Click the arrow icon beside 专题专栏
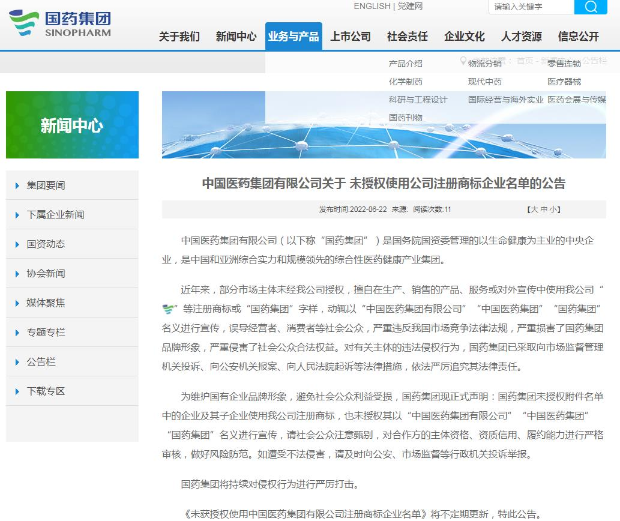Image resolution: width=620 pixels, height=521 pixels. tap(17, 333)
